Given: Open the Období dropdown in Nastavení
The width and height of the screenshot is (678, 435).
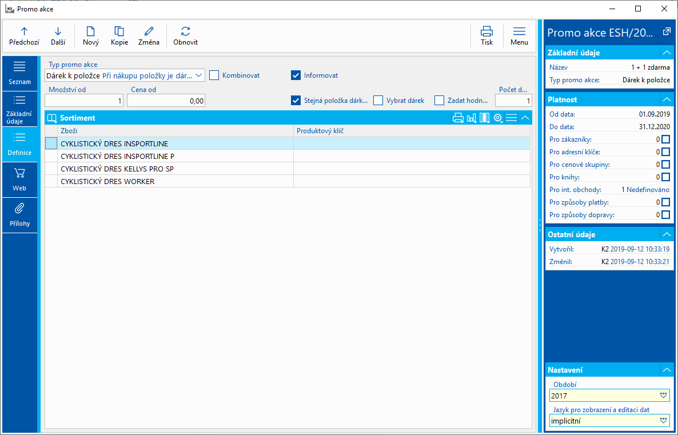Looking at the screenshot, I should click(x=663, y=396).
